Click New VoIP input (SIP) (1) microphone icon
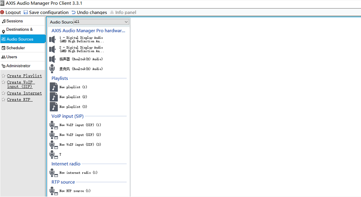 pos(54,125)
